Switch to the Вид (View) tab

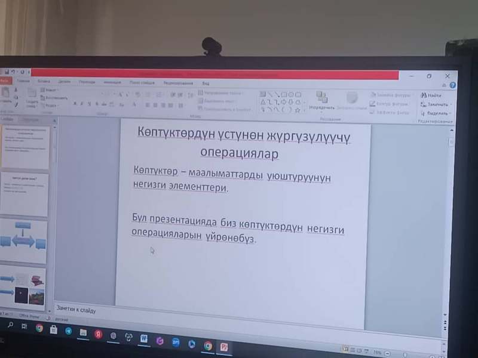point(206,84)
